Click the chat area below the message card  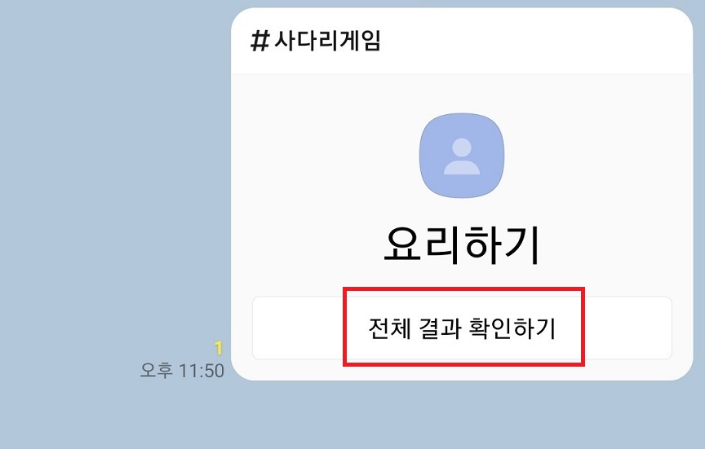pos(462,416)
